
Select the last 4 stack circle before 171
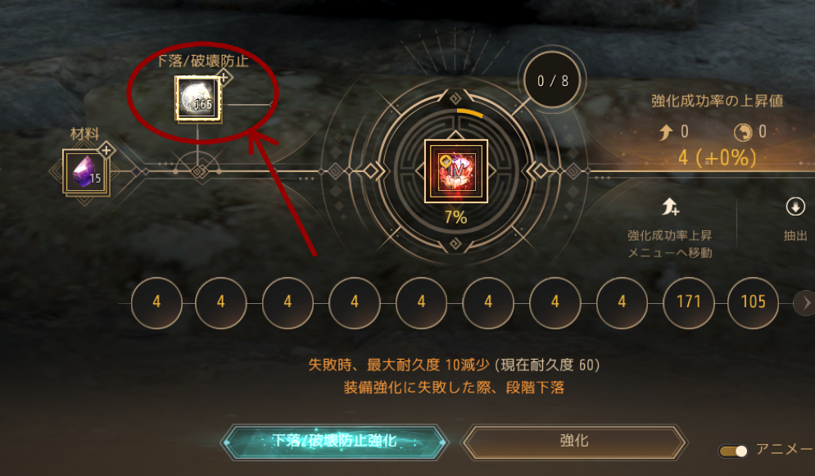point(622,302)
